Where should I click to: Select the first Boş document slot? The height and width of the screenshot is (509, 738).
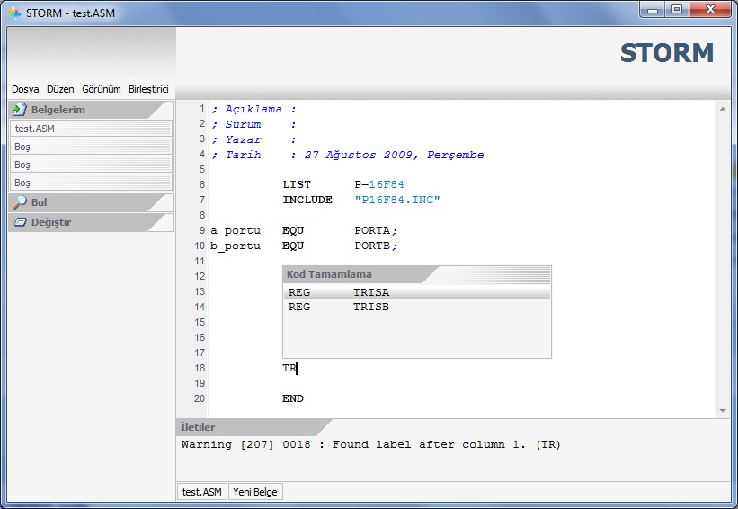[90, 147]
